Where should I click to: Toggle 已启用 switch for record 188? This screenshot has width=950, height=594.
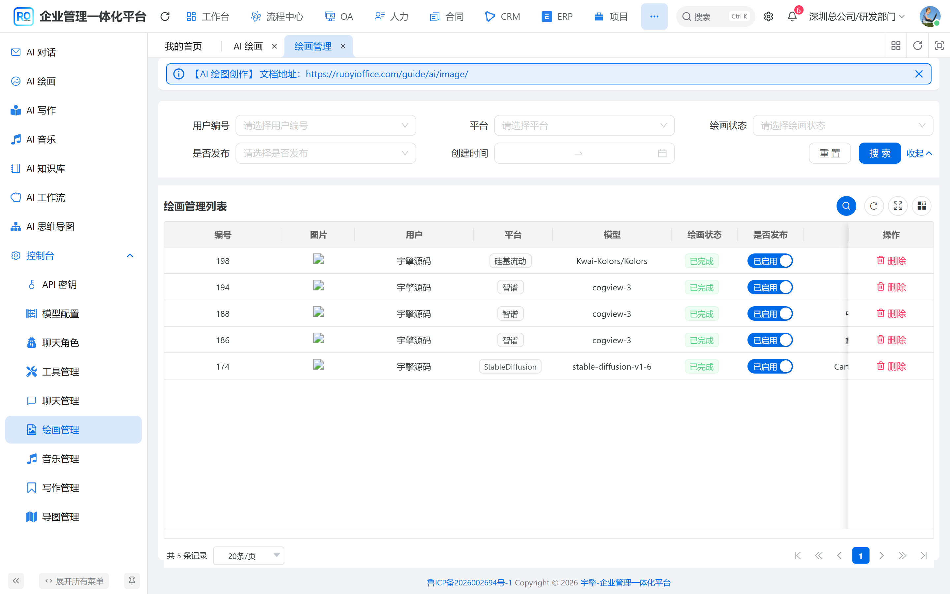(770, 314)
